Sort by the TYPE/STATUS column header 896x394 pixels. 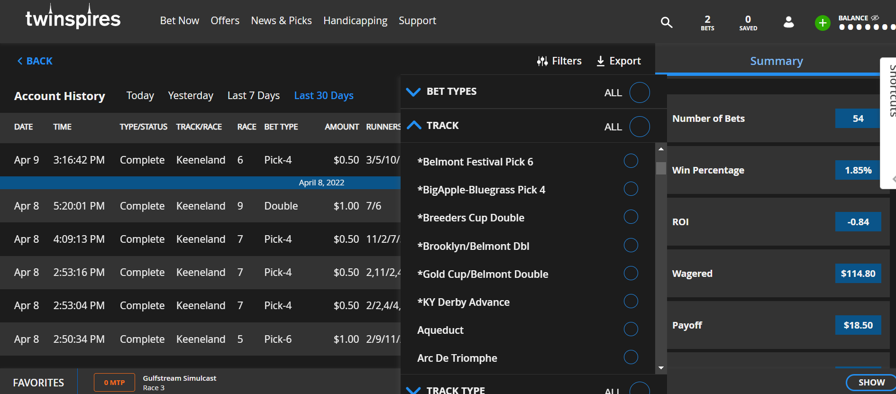point(144,127)
